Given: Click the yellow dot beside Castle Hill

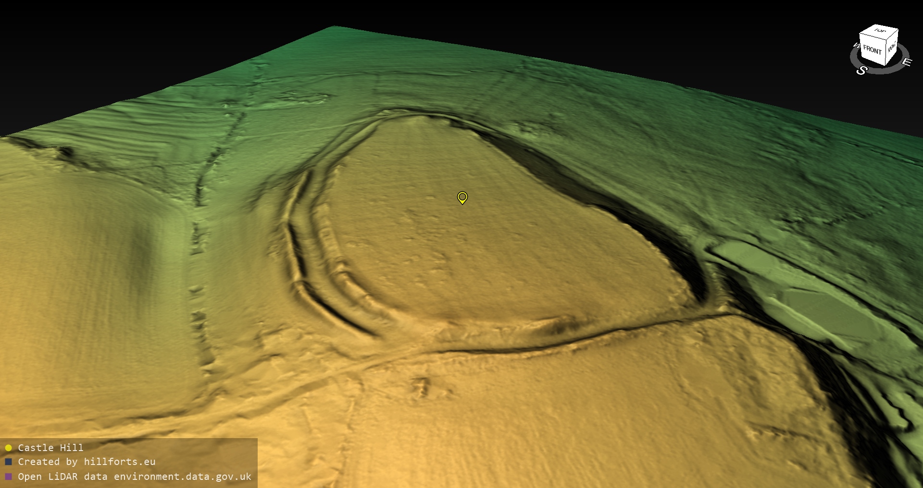Looking at the screenshot, I should (x=8, y=448).
